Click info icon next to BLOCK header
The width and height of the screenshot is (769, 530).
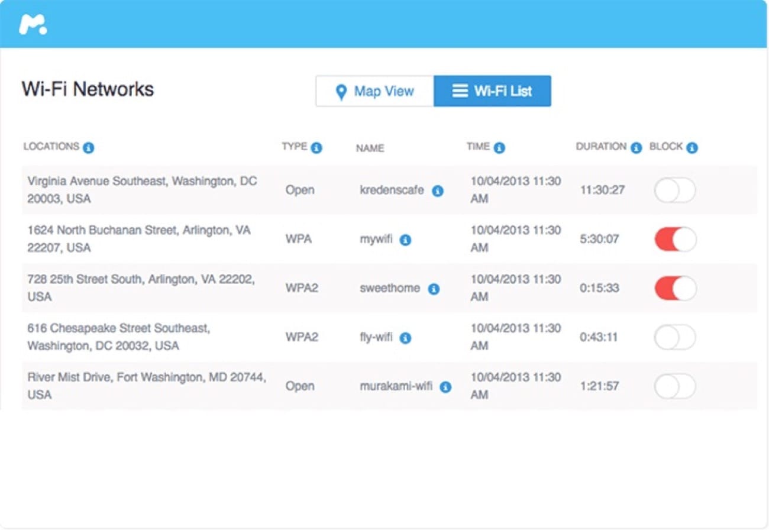(692, 147)
